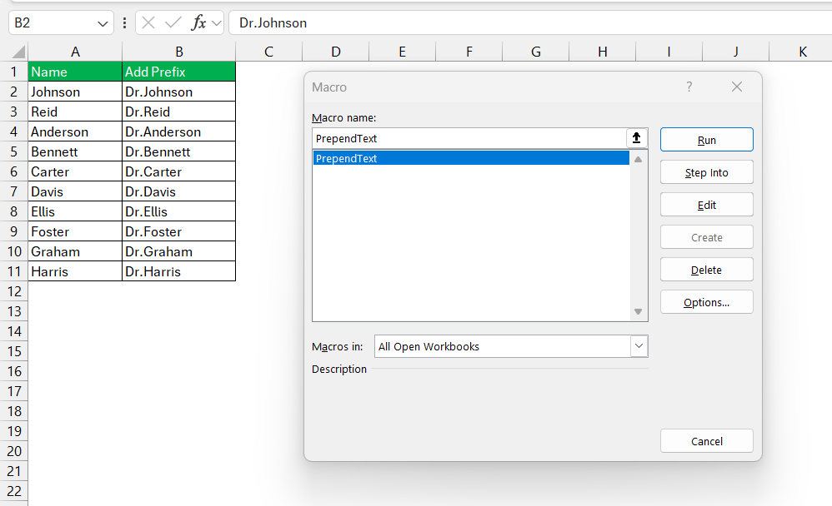Close the Macro dialog with X
Screen dimensions: 832x506
click(736, 87)
